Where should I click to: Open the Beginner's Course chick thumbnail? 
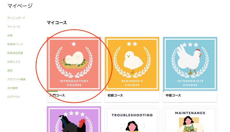tap(132, 64)
